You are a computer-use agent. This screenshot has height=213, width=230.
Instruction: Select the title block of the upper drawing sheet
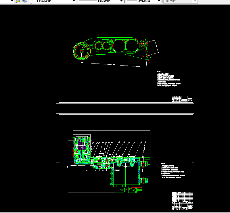click(x=182, y=99)
